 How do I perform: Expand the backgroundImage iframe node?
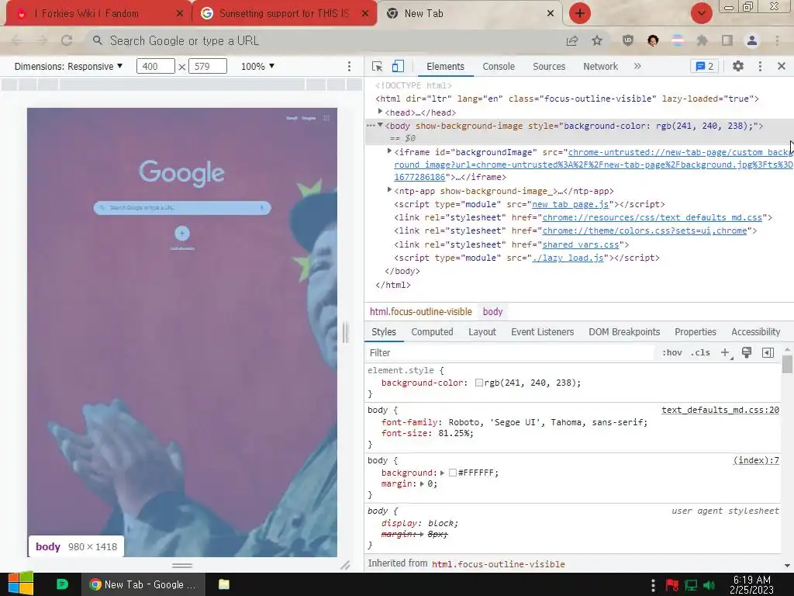(389, 151)
